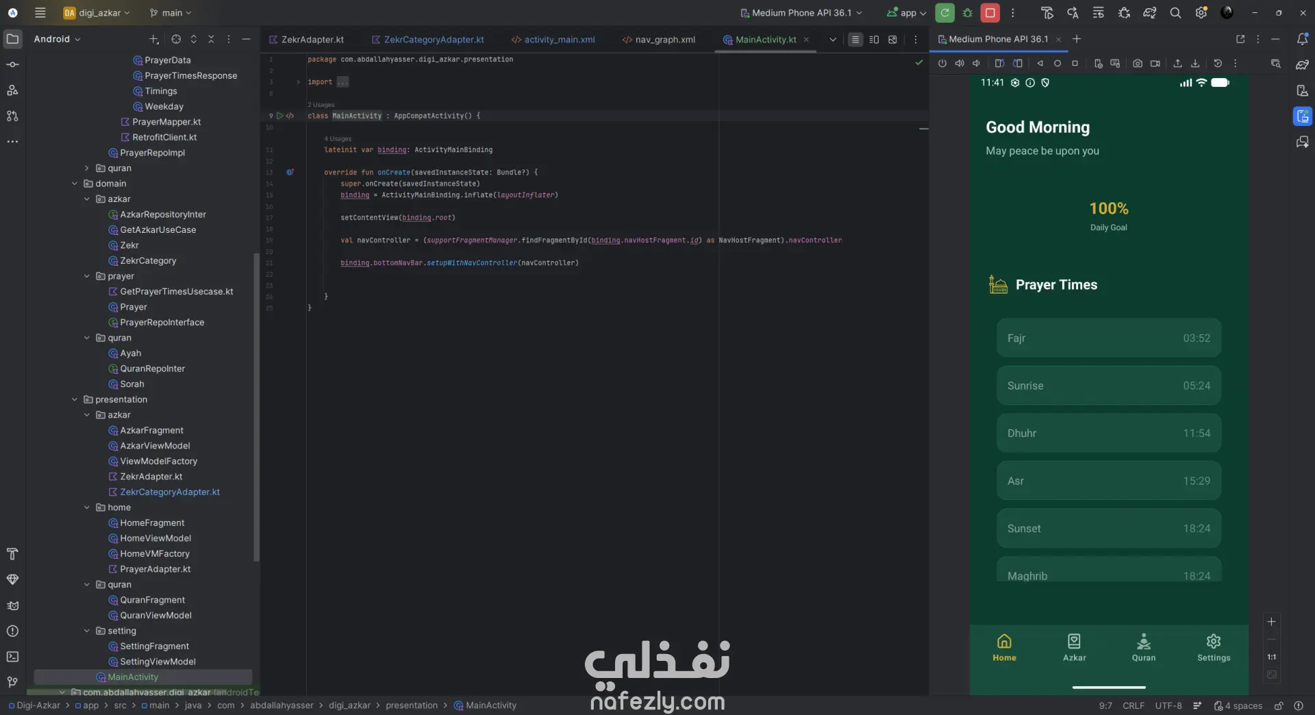Collapse all in Project panel
Screen dimensions: 1315x715
211,39
